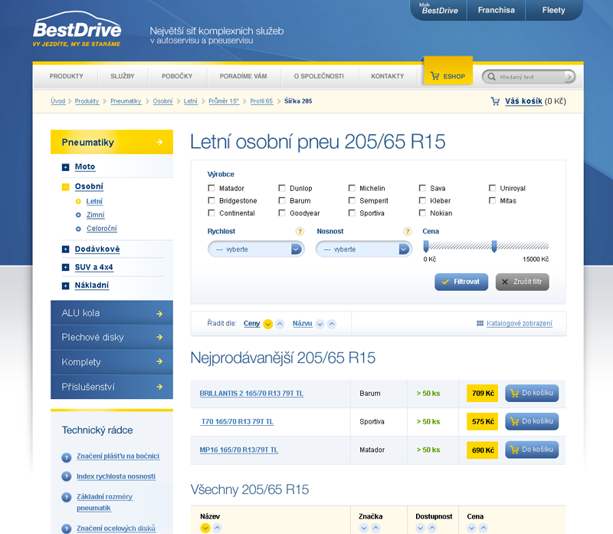Sort table Cena column descending
Screen dimensions: 613x534
click(471, 528)
